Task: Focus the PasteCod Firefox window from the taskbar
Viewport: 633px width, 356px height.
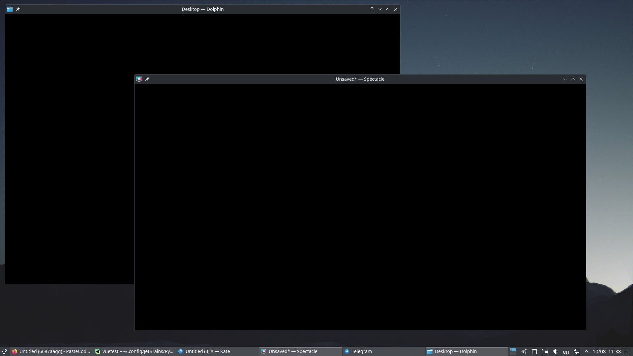Action: coord(51,351)
